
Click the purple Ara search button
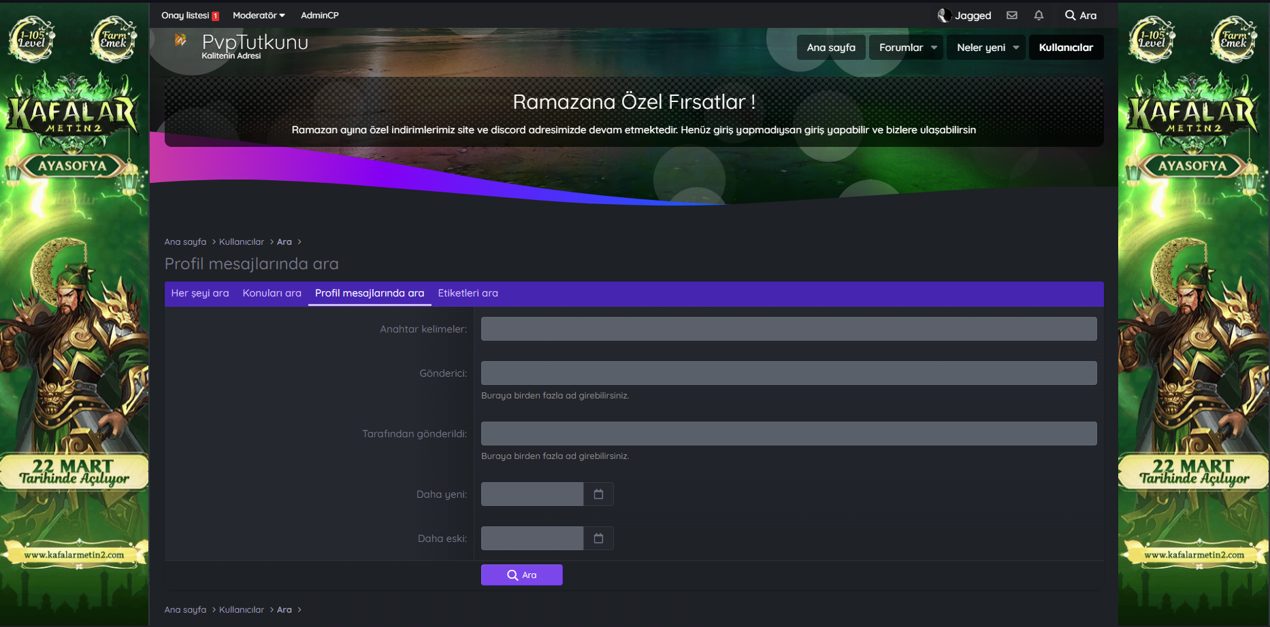point(521,575)
